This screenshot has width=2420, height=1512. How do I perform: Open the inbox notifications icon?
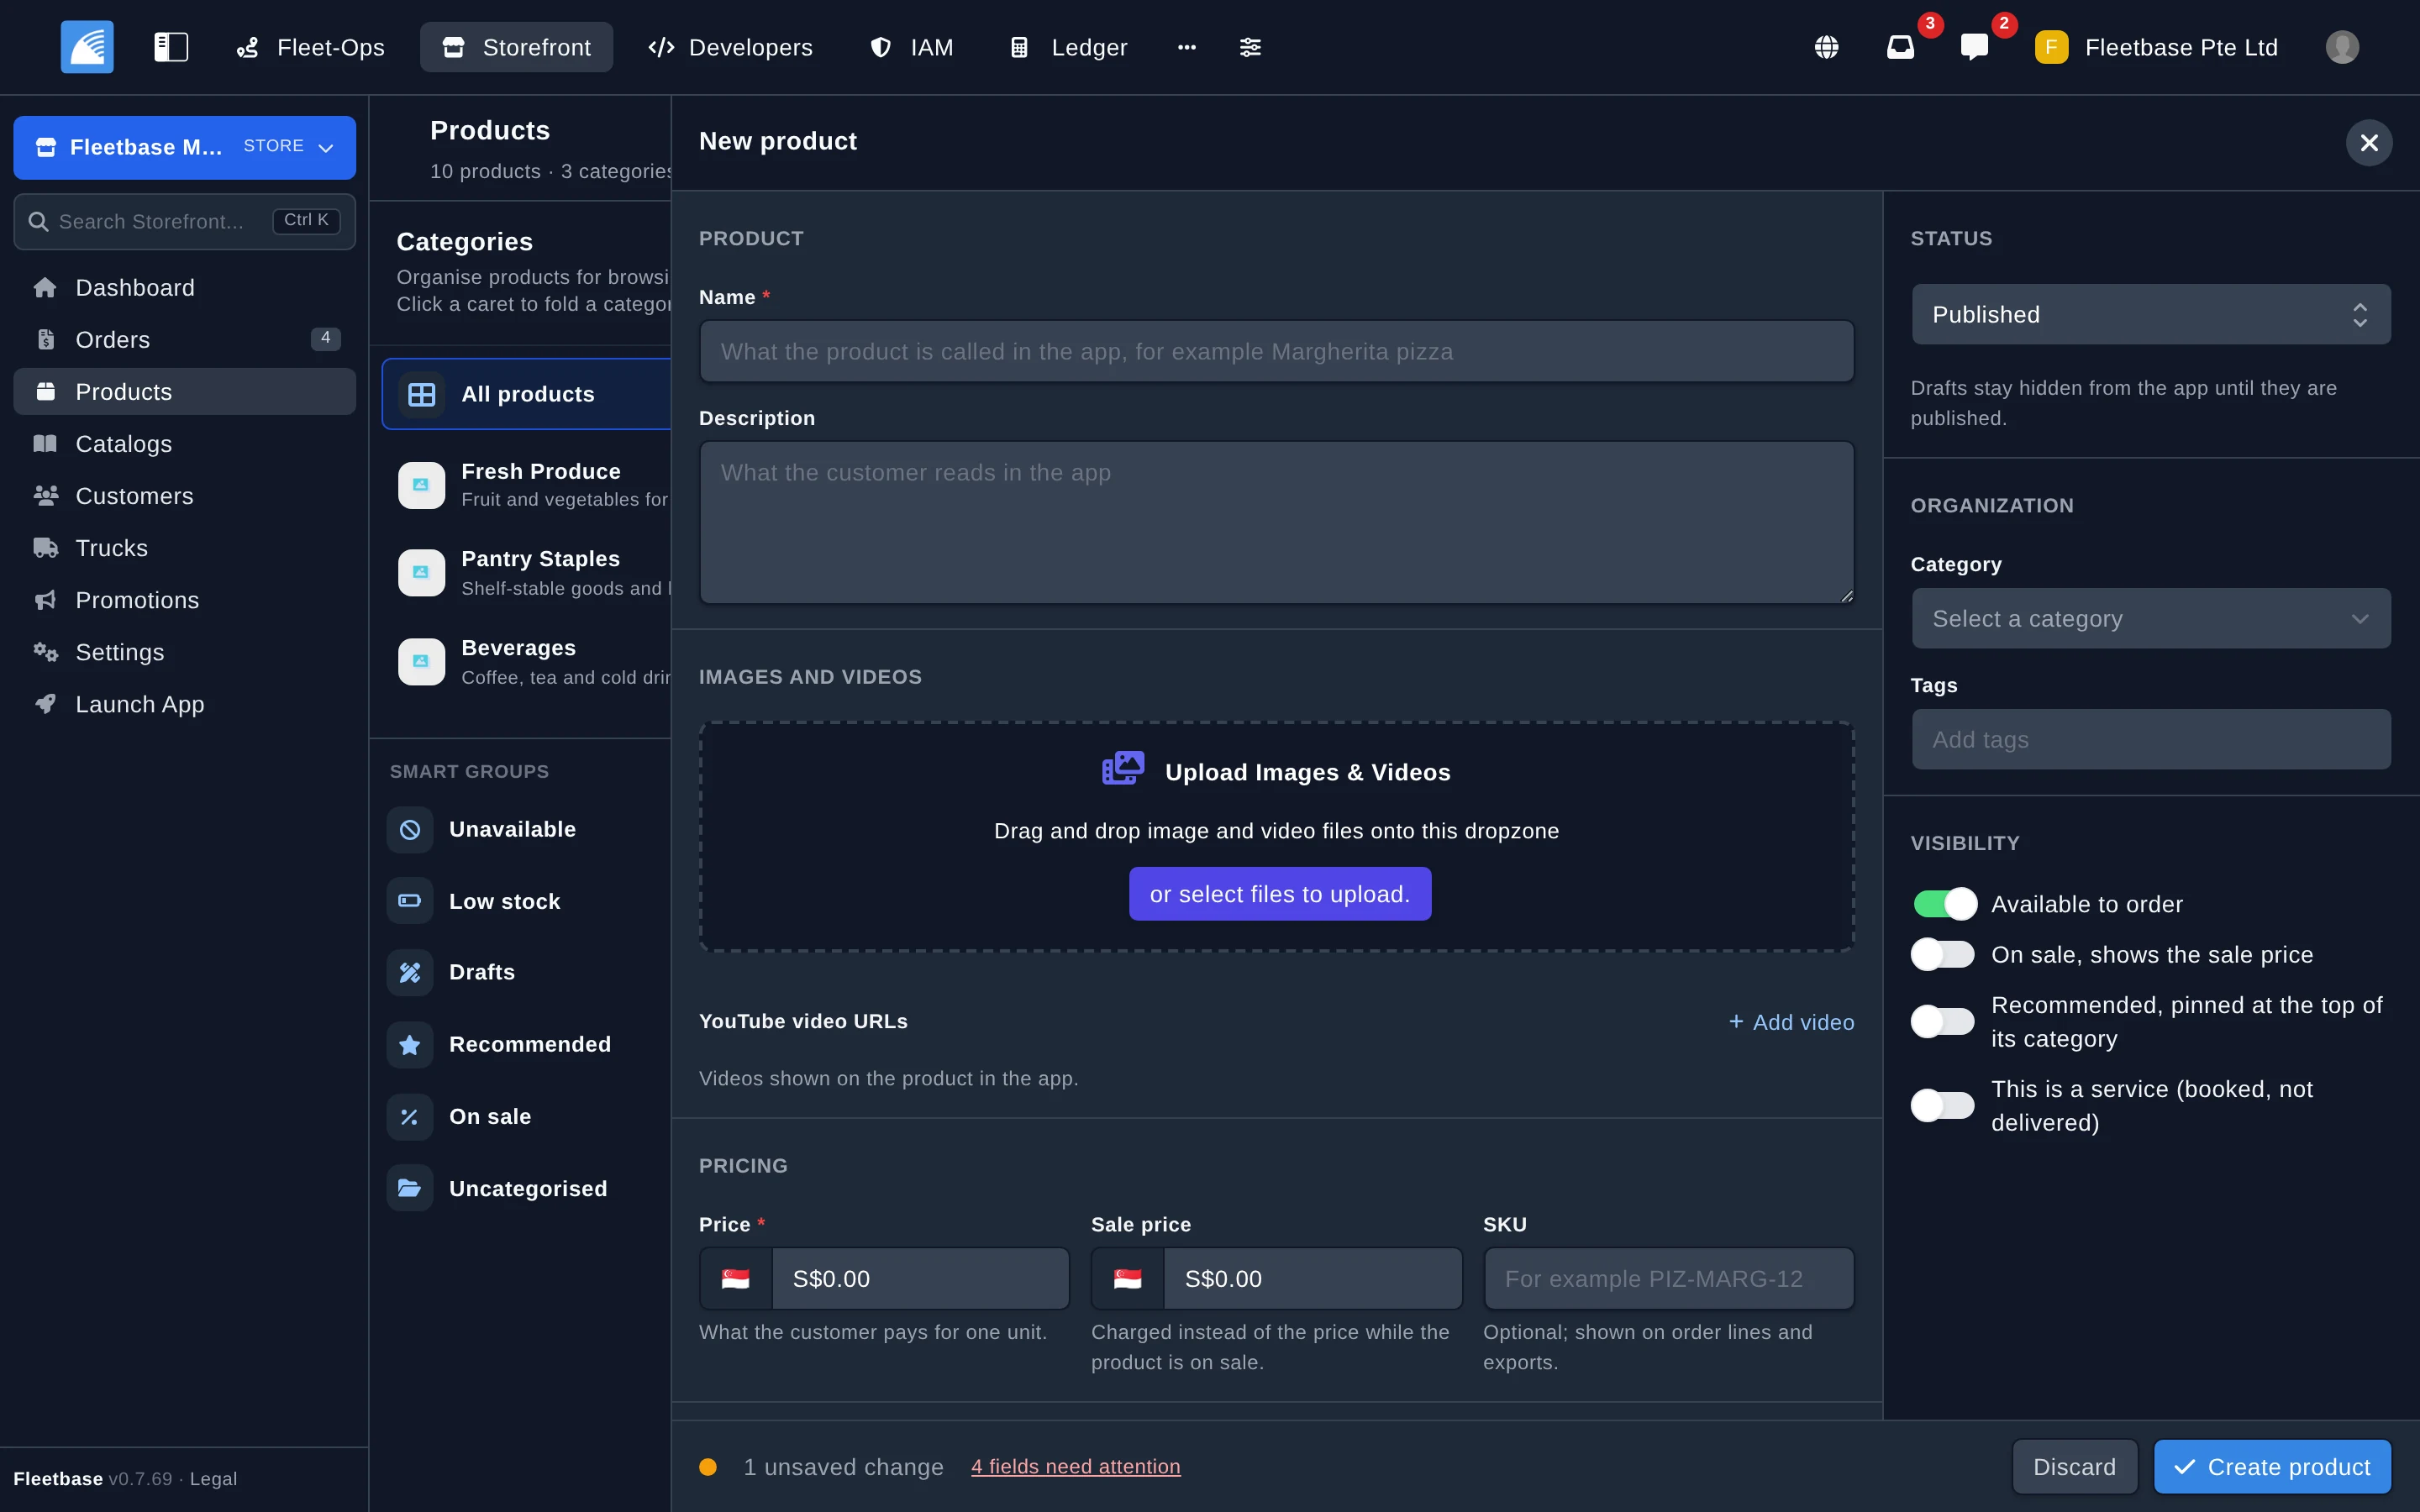[x=1900, y=47]
